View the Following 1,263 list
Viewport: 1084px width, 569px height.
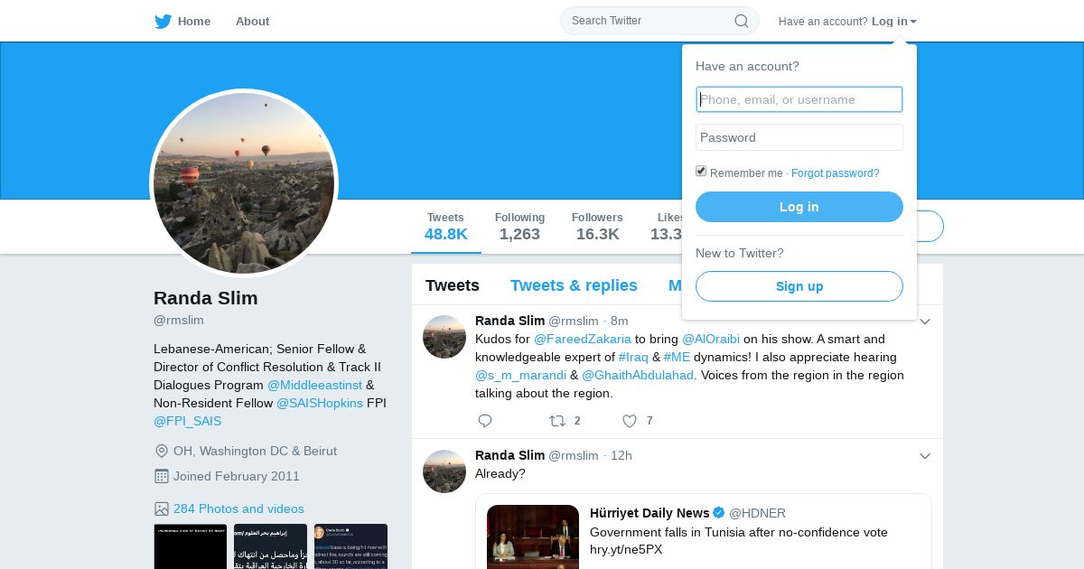pos(519,228)
